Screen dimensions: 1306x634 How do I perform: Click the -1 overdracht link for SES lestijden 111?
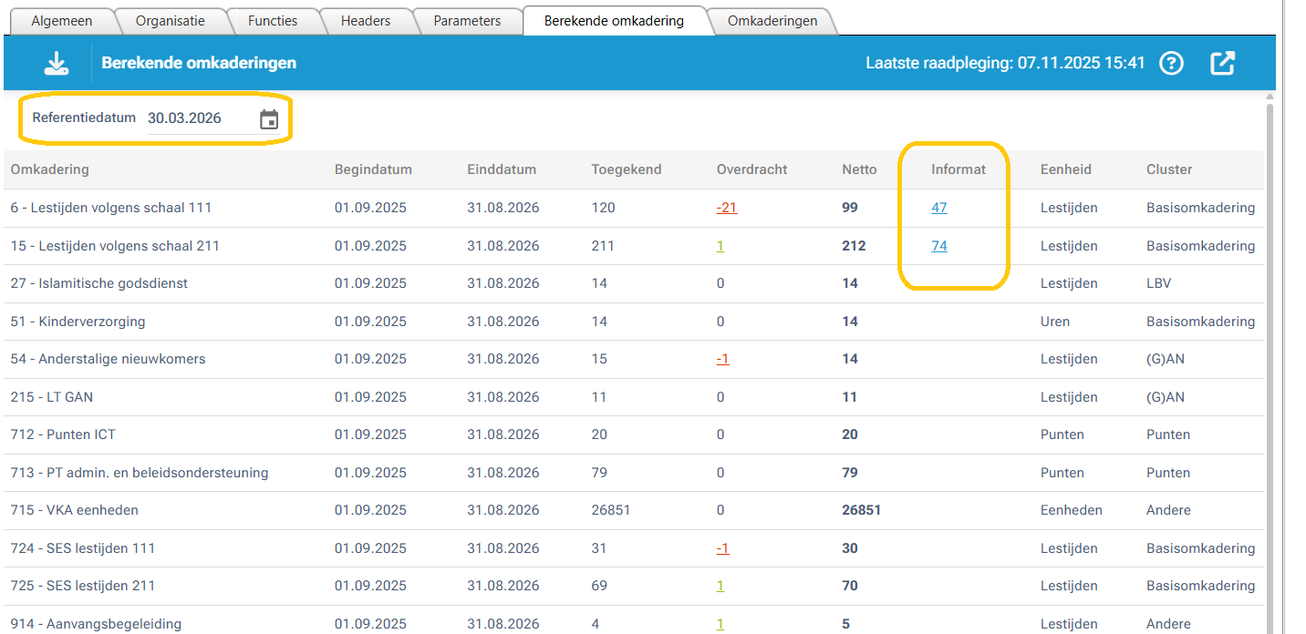point(722,547)
